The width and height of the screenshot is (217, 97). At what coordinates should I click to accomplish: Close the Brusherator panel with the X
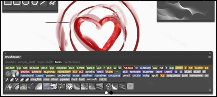(5, 53)
